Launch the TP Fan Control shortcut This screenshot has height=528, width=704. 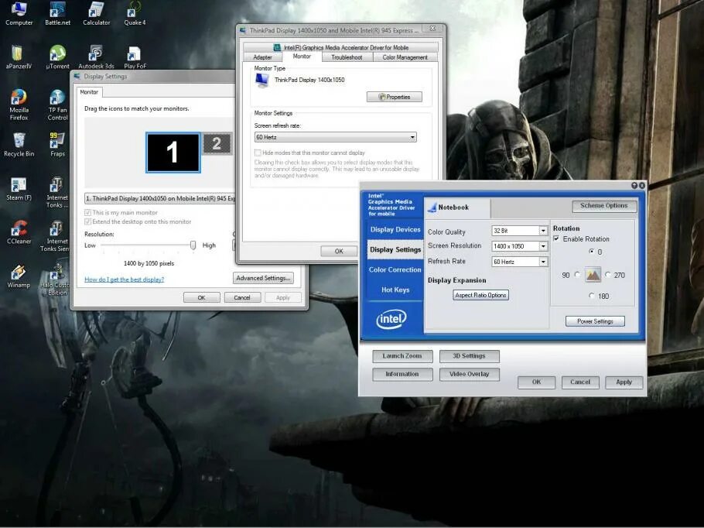coord(57,105)
